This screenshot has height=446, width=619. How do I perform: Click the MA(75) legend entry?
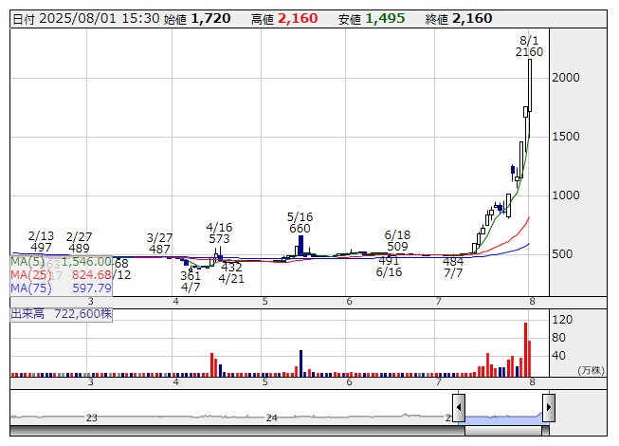click(62, 288)
